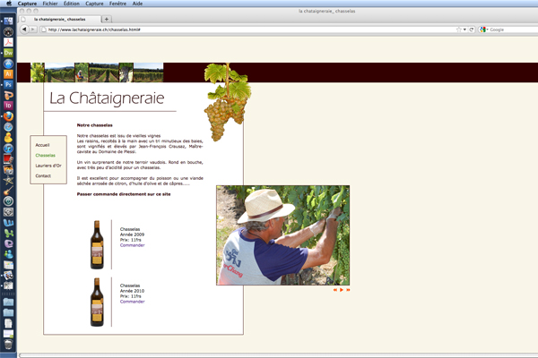Open GarageBand guitar icon in dock
This screenshot has width=538, height=358.
pos(8,191)
